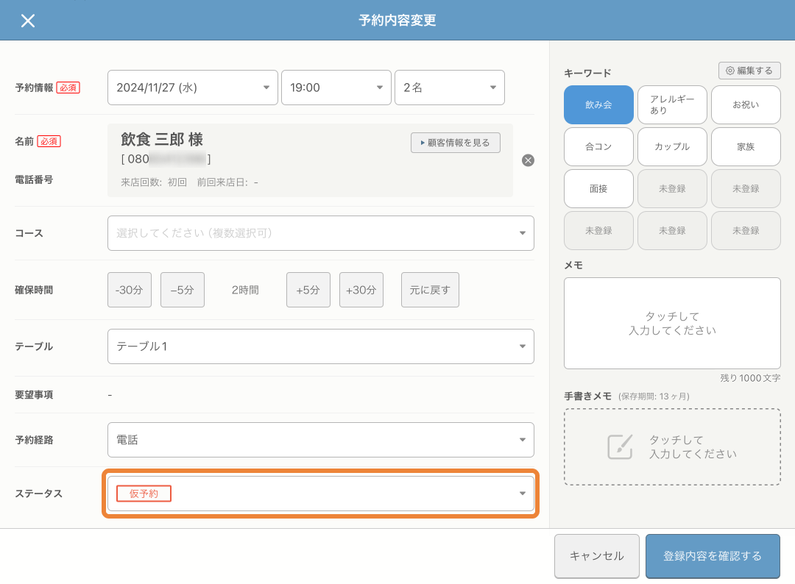Activate the カップル keyword
This screenshot has width=795, height=584.
pyautogui.click(x=672, y=146)
